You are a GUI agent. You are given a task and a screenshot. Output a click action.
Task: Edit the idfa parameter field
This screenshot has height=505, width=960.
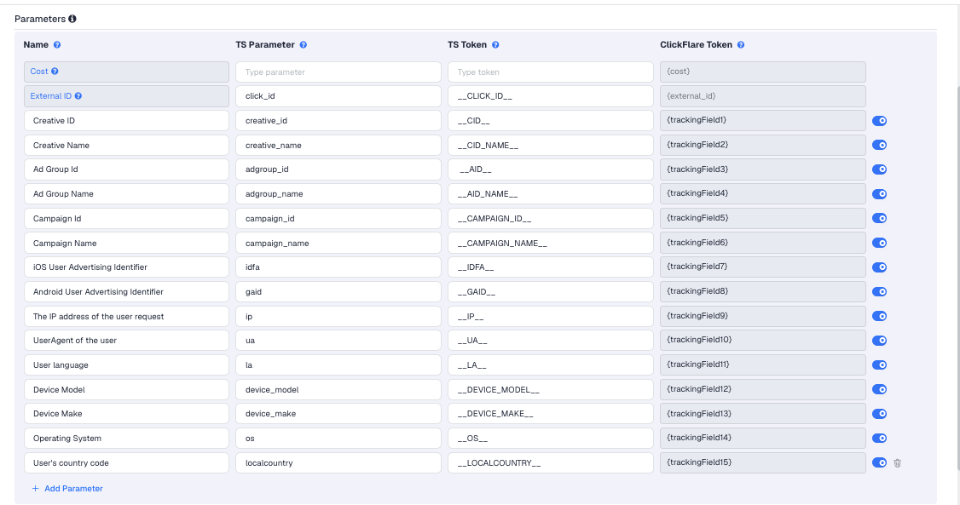point(338,267)
